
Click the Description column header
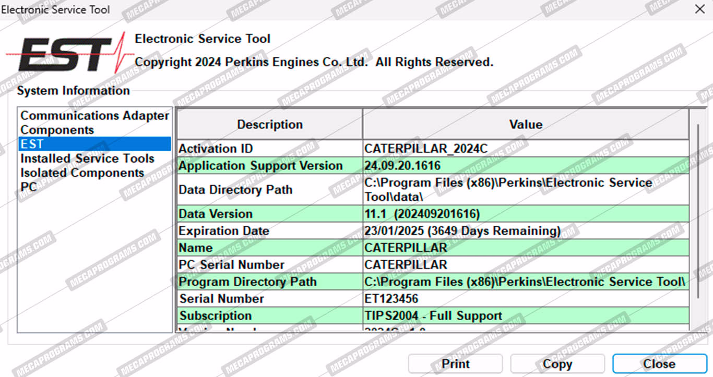(270, 125)
